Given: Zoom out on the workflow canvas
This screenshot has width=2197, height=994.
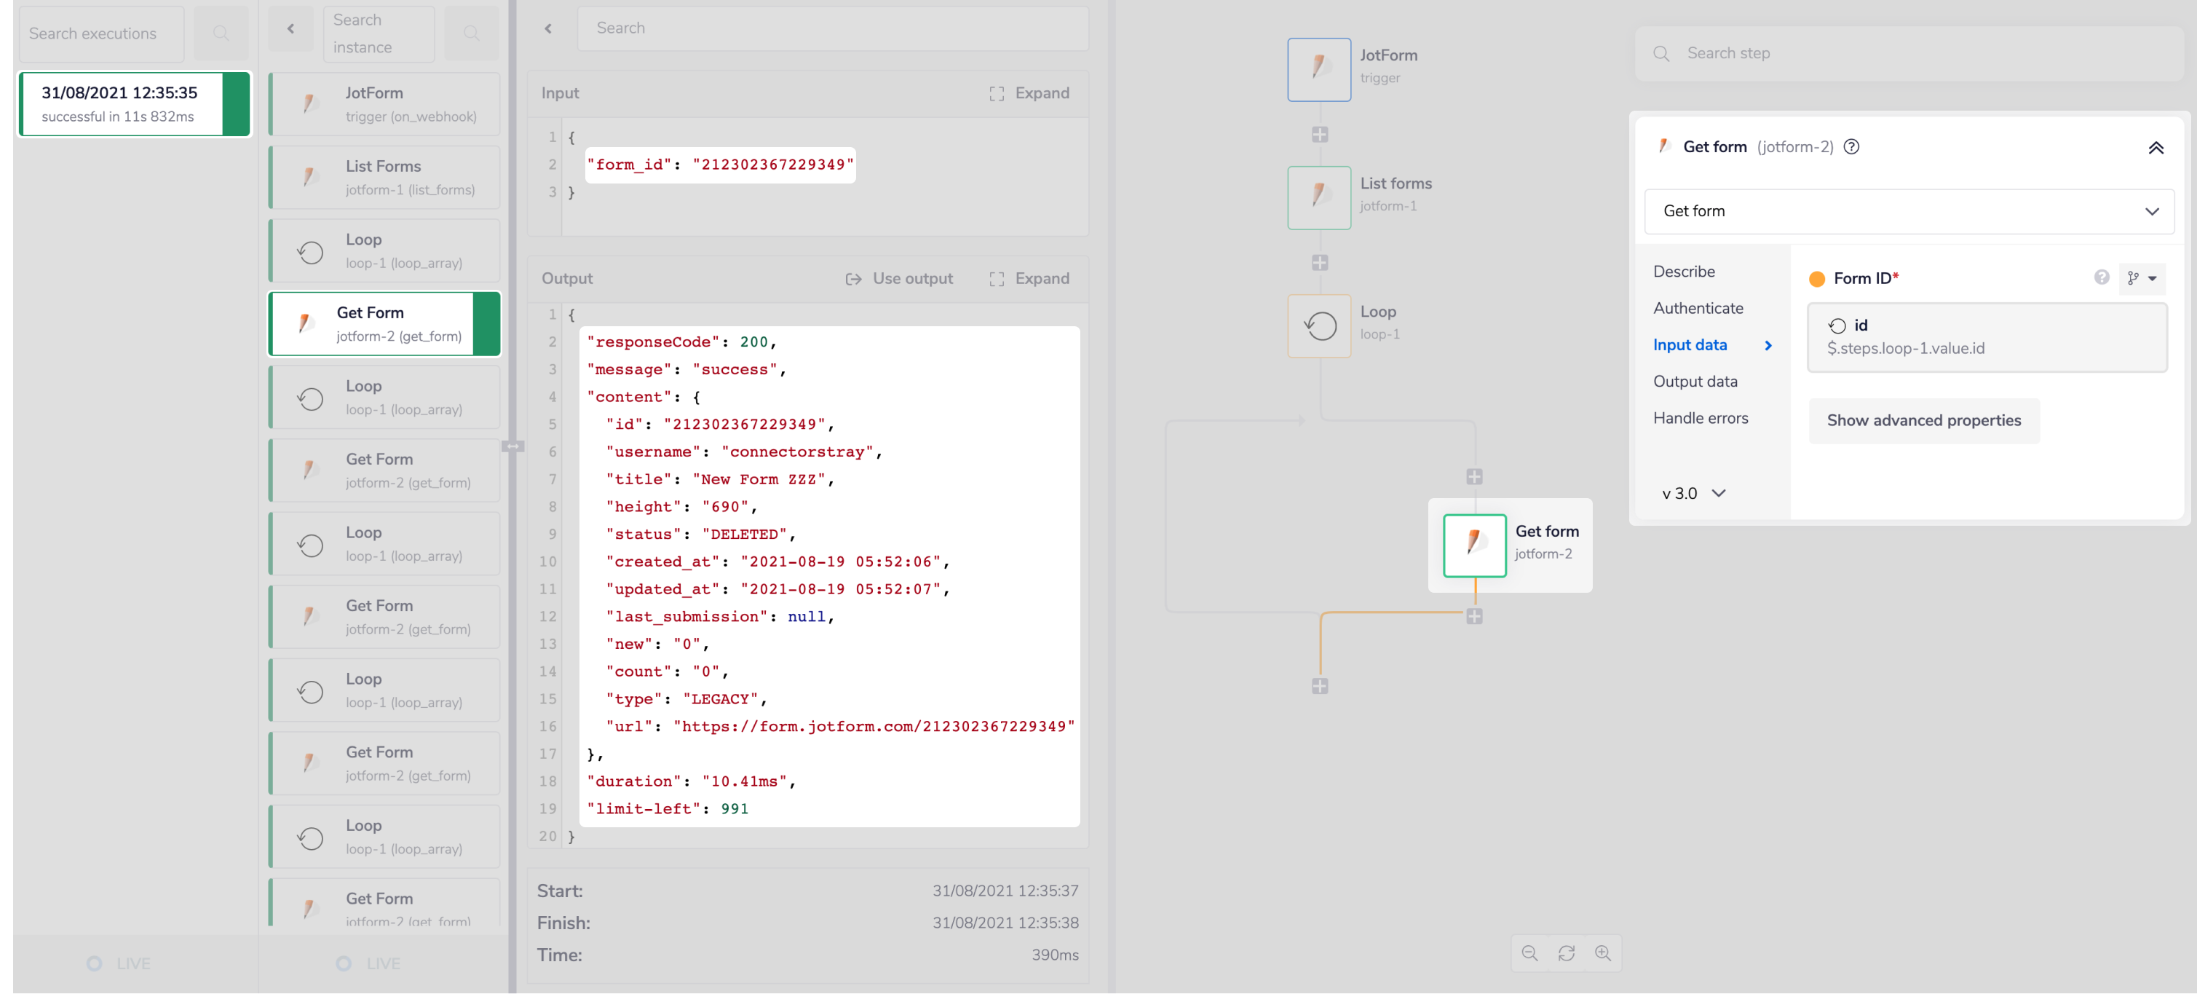Looking at the screenshot, I should 1530,953.
